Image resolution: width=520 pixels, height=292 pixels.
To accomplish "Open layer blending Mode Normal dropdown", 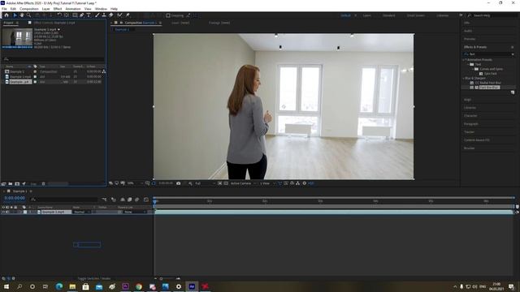I will point(81,212).
